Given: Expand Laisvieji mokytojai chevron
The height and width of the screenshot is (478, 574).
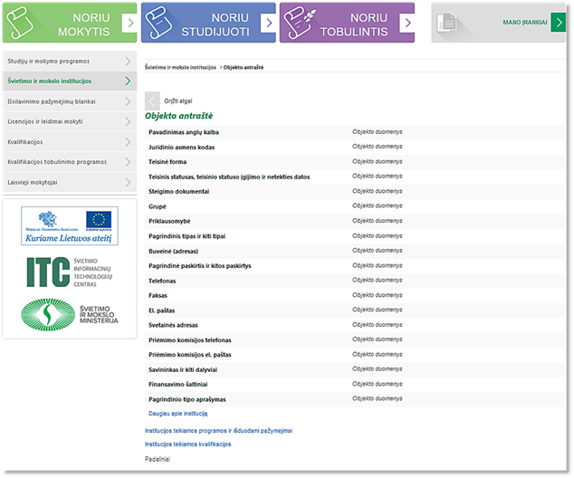Looking at the screenshot, I should coord(128,182).
